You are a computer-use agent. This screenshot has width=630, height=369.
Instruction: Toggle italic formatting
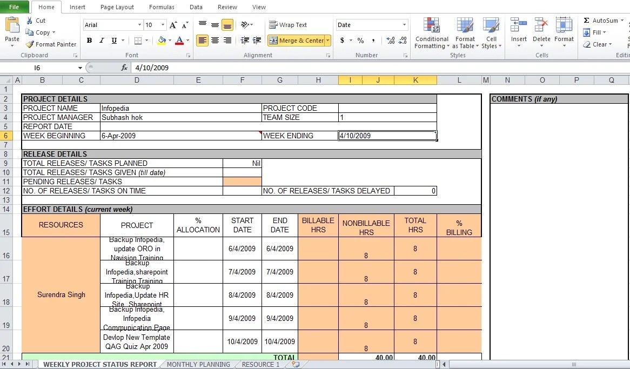click(x=102, y=41)
